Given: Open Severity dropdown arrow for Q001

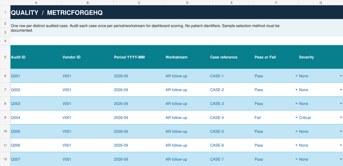Looking at the screenshot, I should (341, 76).
